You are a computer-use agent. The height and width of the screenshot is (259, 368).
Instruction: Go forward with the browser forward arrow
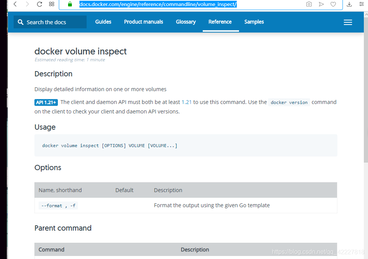[27, 4]
